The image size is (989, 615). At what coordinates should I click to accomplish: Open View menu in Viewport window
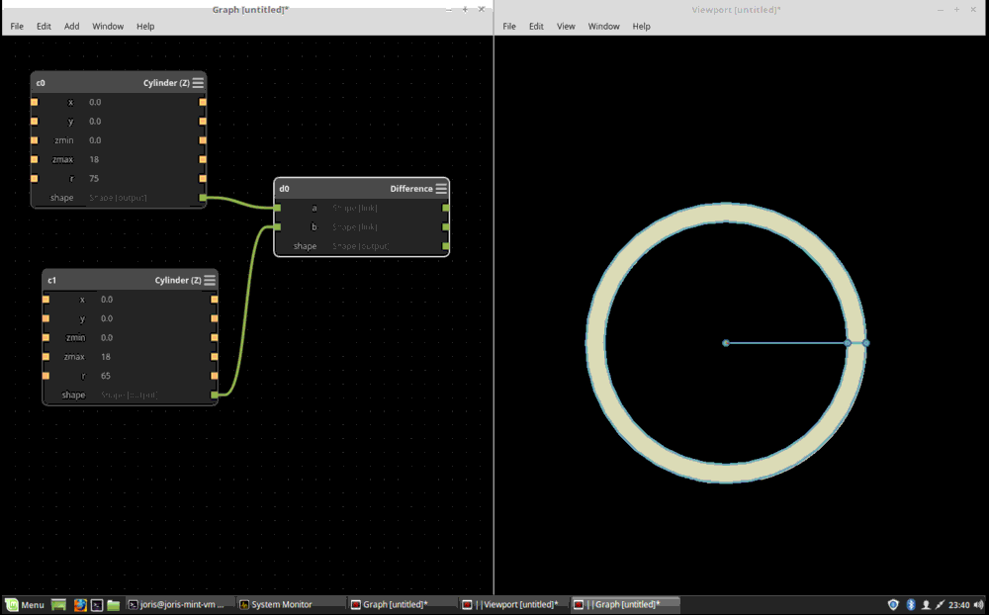click(x=566, y=26)
